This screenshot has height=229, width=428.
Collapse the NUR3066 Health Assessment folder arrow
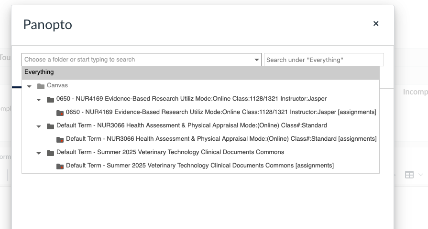pos(39,126)
